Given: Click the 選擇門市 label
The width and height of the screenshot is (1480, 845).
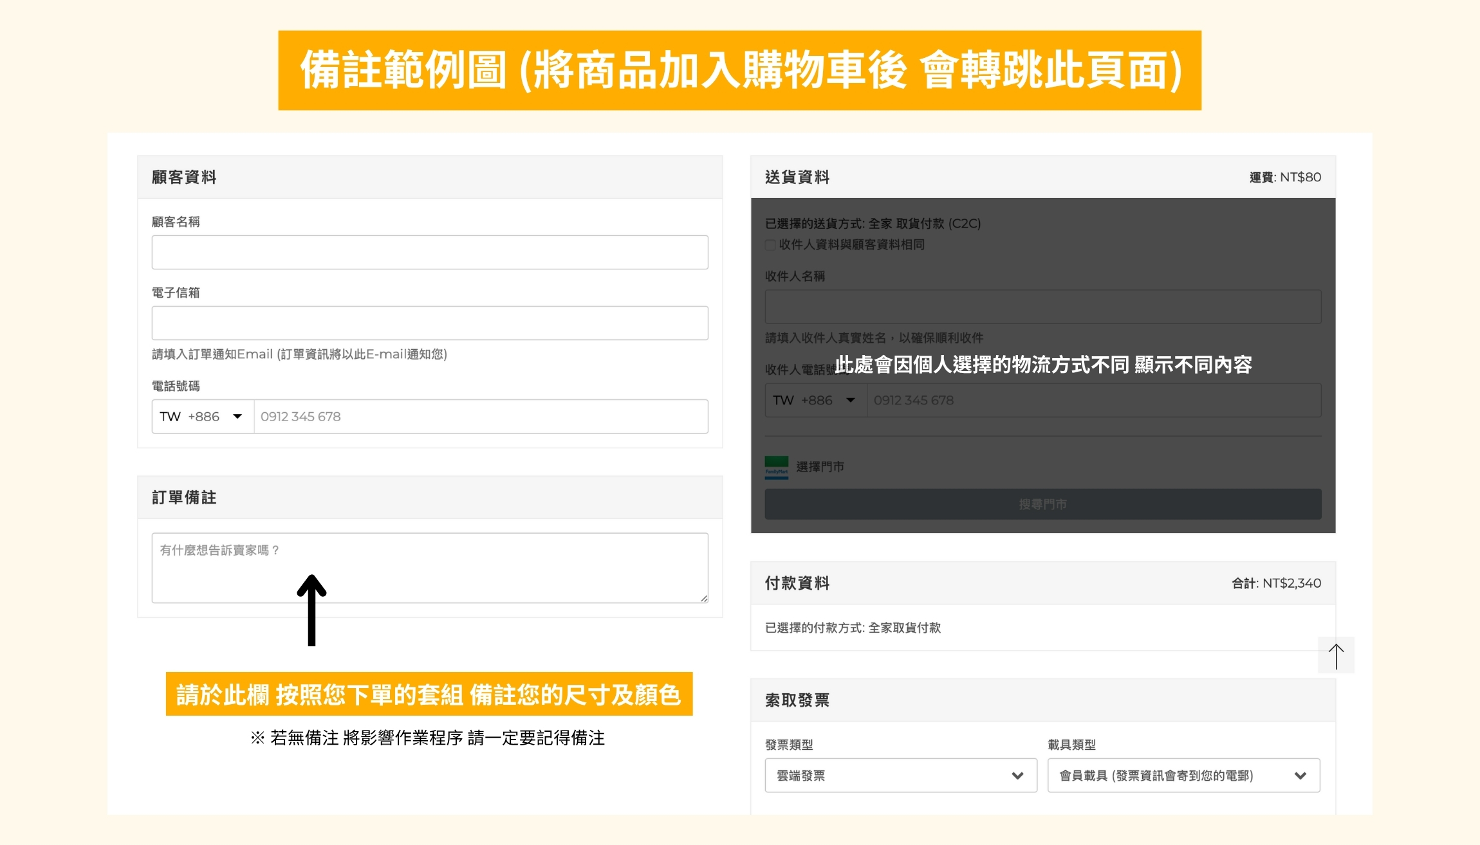Looking at the screenshot, I should point(820,467).
